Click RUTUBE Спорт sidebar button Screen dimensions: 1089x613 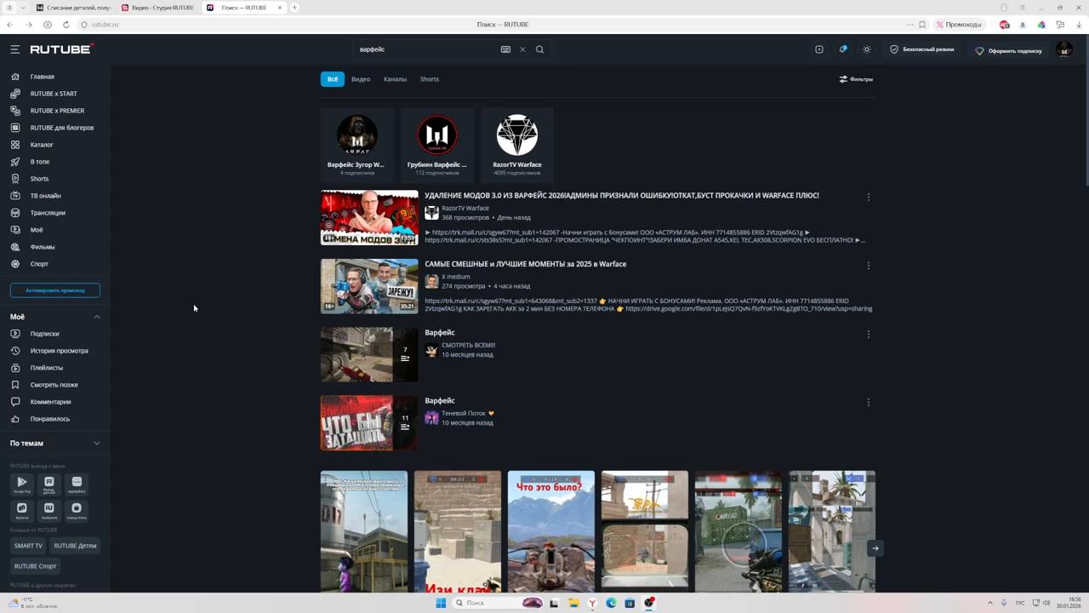(x=35, y=566)
